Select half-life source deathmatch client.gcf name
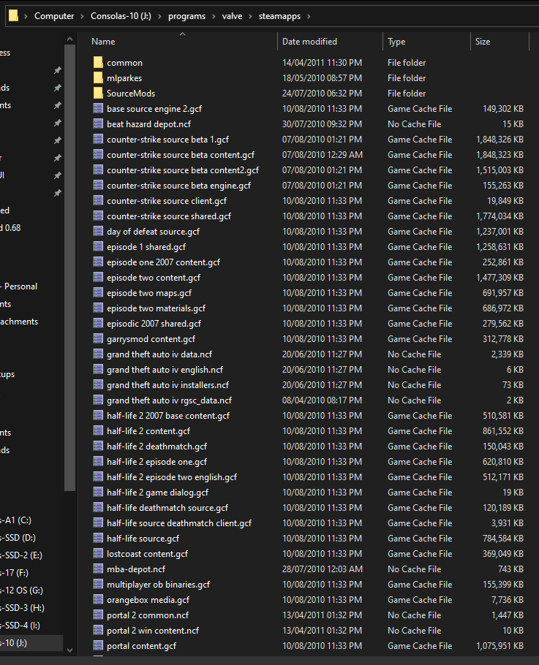The height and width of the screenshot is (665, 539). click(x=179, y=523)
